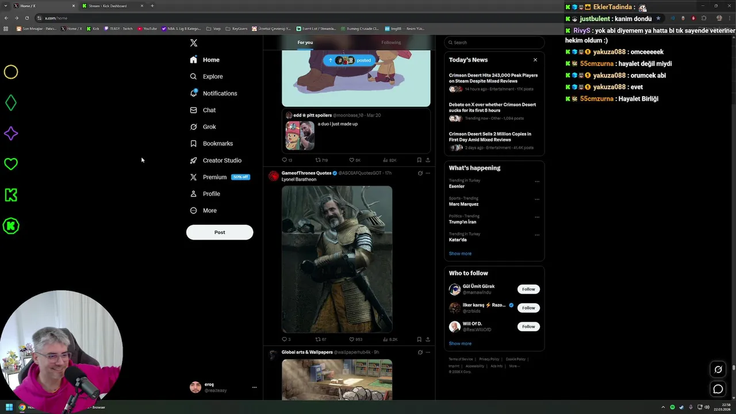The height and width of the screenshot is (414, 736).
Task: Click the X logo above Home
Action: pos(194,43)
